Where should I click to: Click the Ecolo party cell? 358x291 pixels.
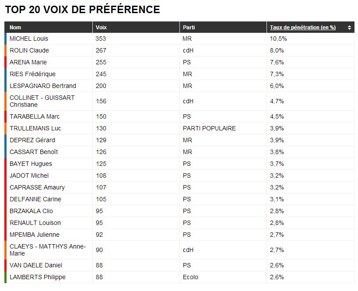223,277
